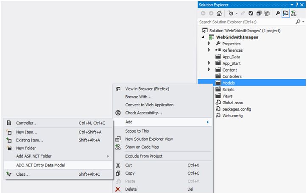
Task: Click Cut in the context menu
Action: coord(163,165)
